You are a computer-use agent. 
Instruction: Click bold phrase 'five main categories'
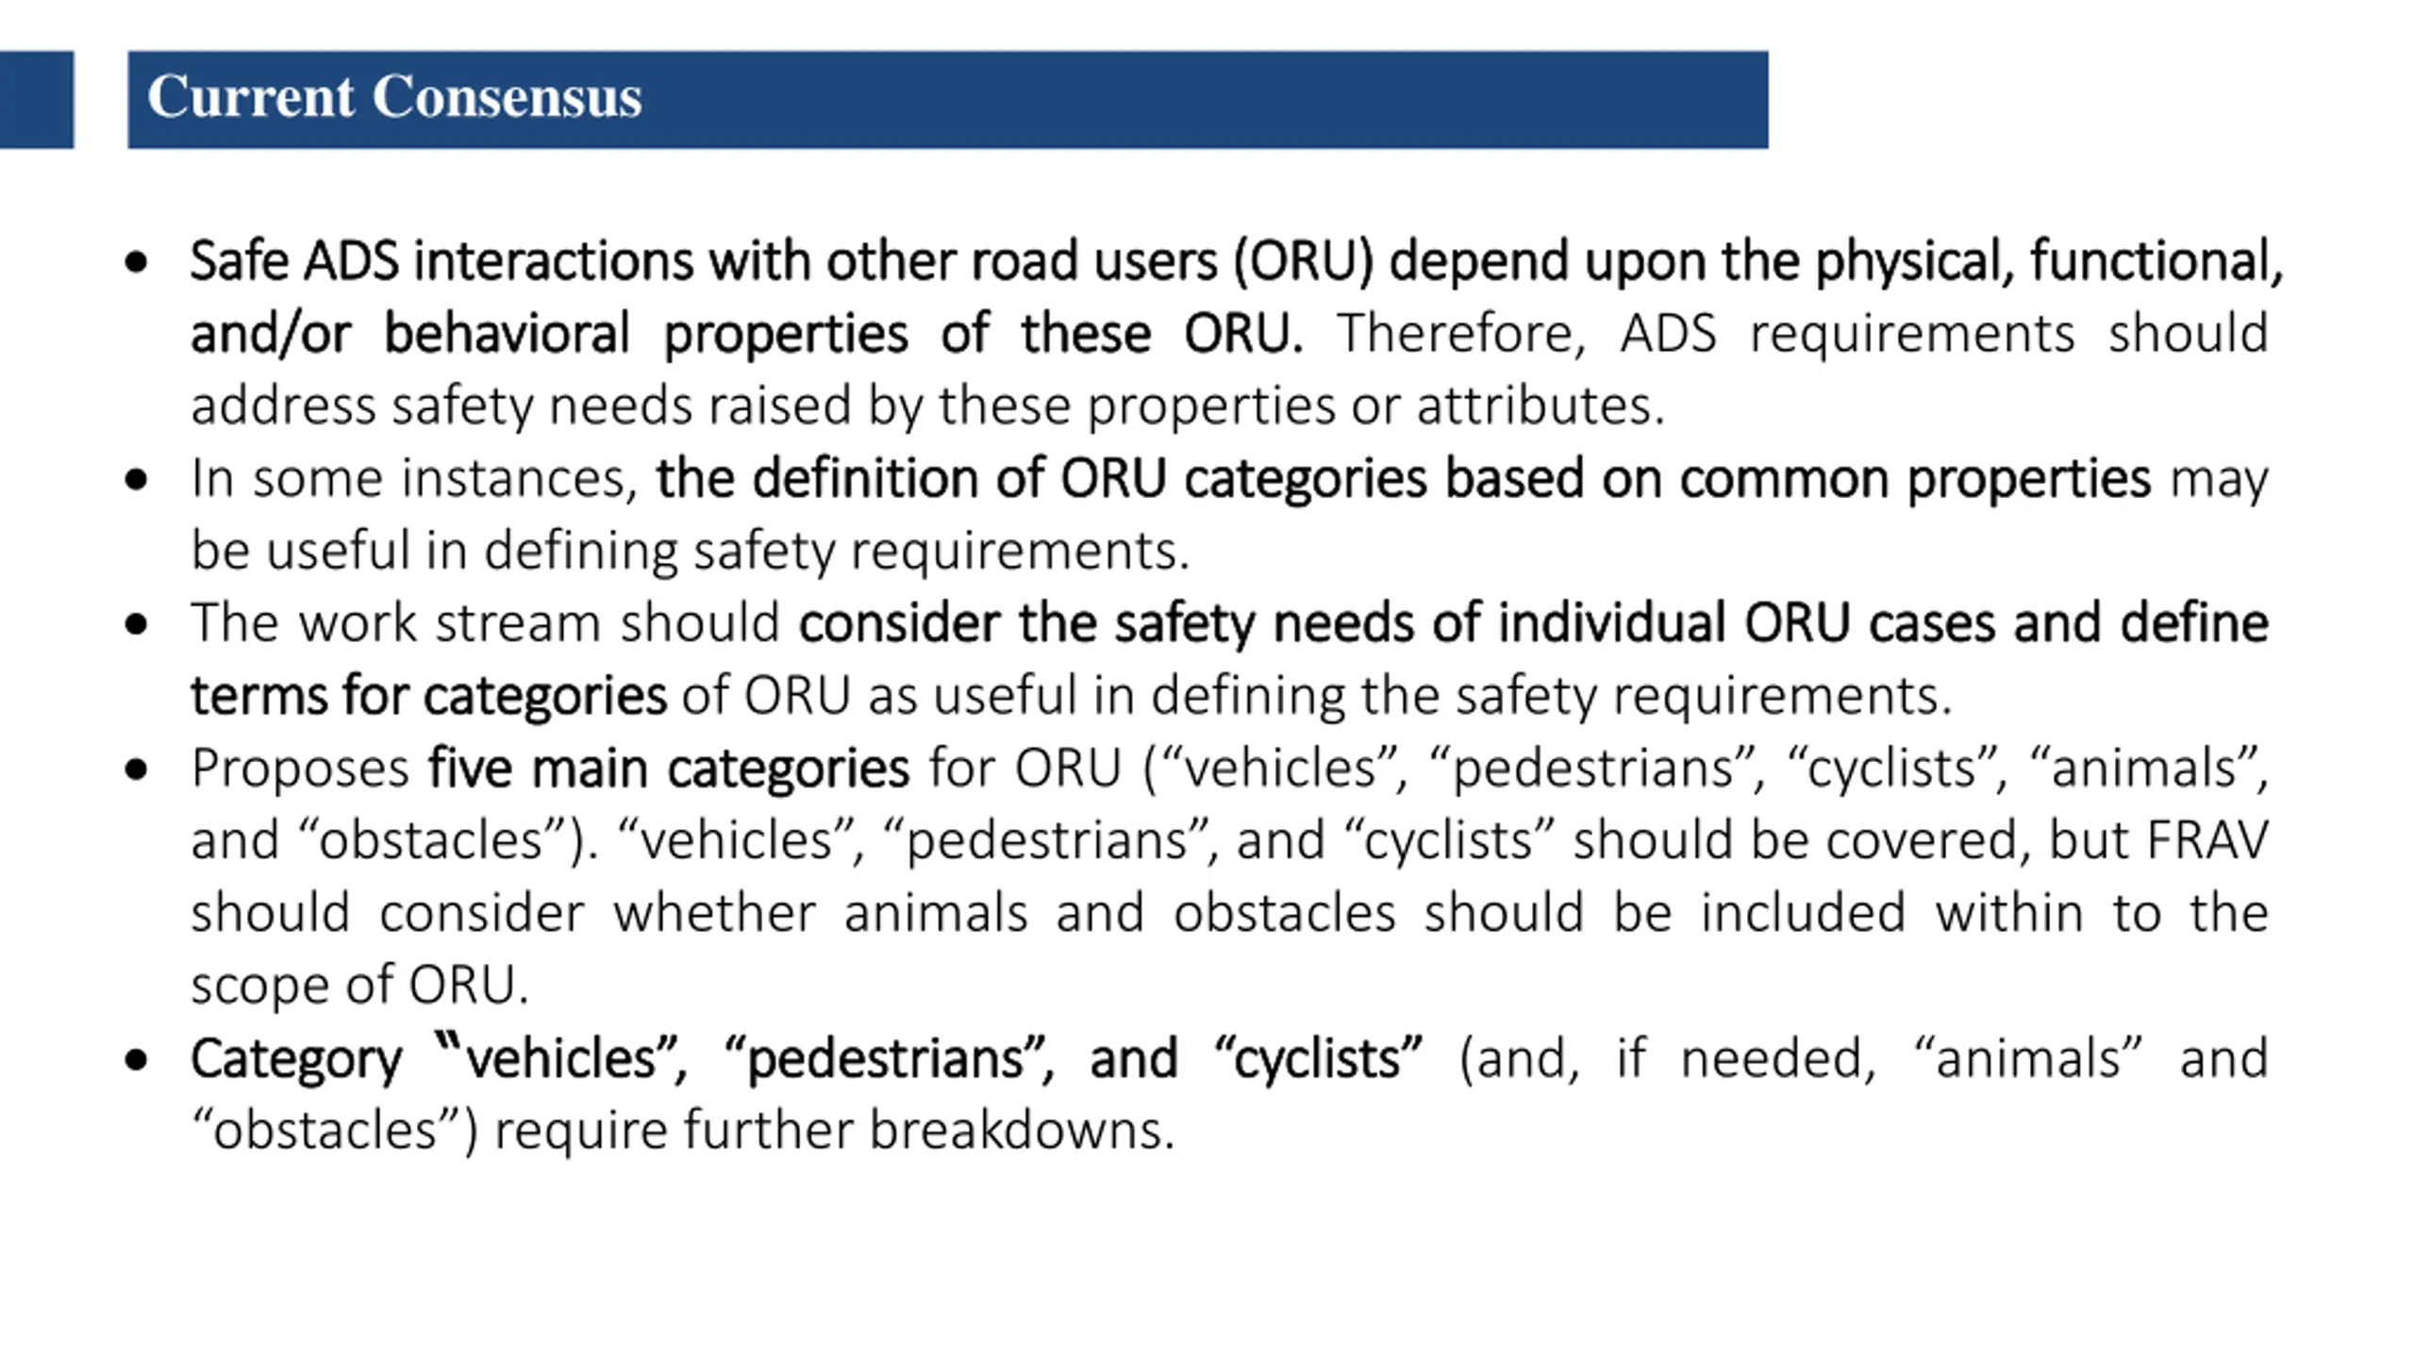669,769
